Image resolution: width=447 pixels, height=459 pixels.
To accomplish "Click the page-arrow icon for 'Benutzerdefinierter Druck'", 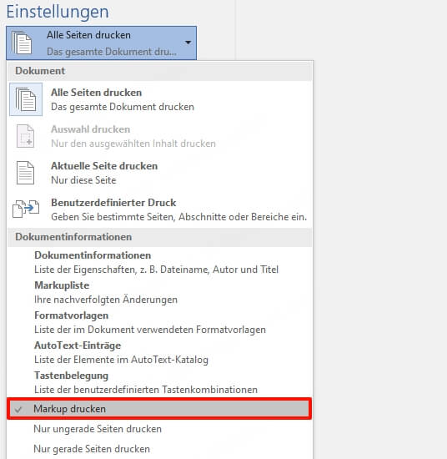I will tap(26, 209).
